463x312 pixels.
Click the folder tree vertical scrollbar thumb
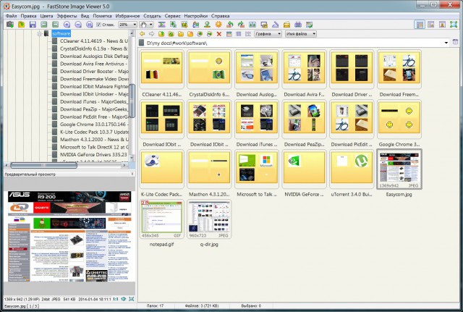pos(132,101)
